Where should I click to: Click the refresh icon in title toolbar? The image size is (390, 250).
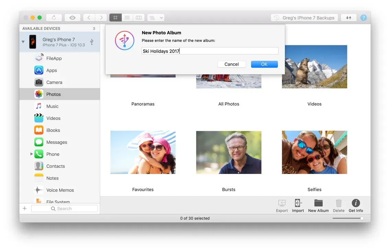pyautogui.click(x=54, y=17)
